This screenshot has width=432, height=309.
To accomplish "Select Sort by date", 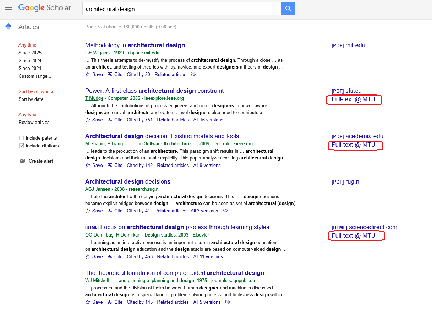I will [x=31, y=99].
